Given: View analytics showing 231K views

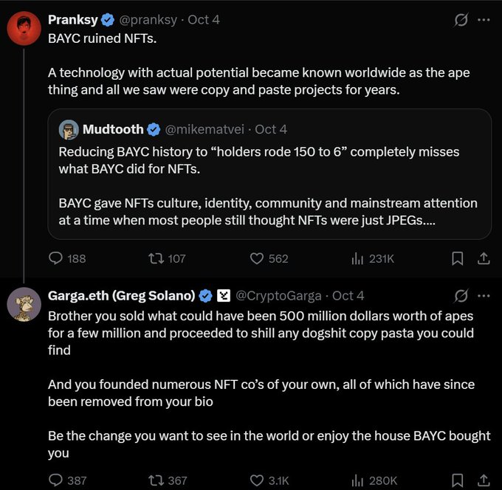Looking at the screenshot, I should pyautogui.click(x=373, y=258).
